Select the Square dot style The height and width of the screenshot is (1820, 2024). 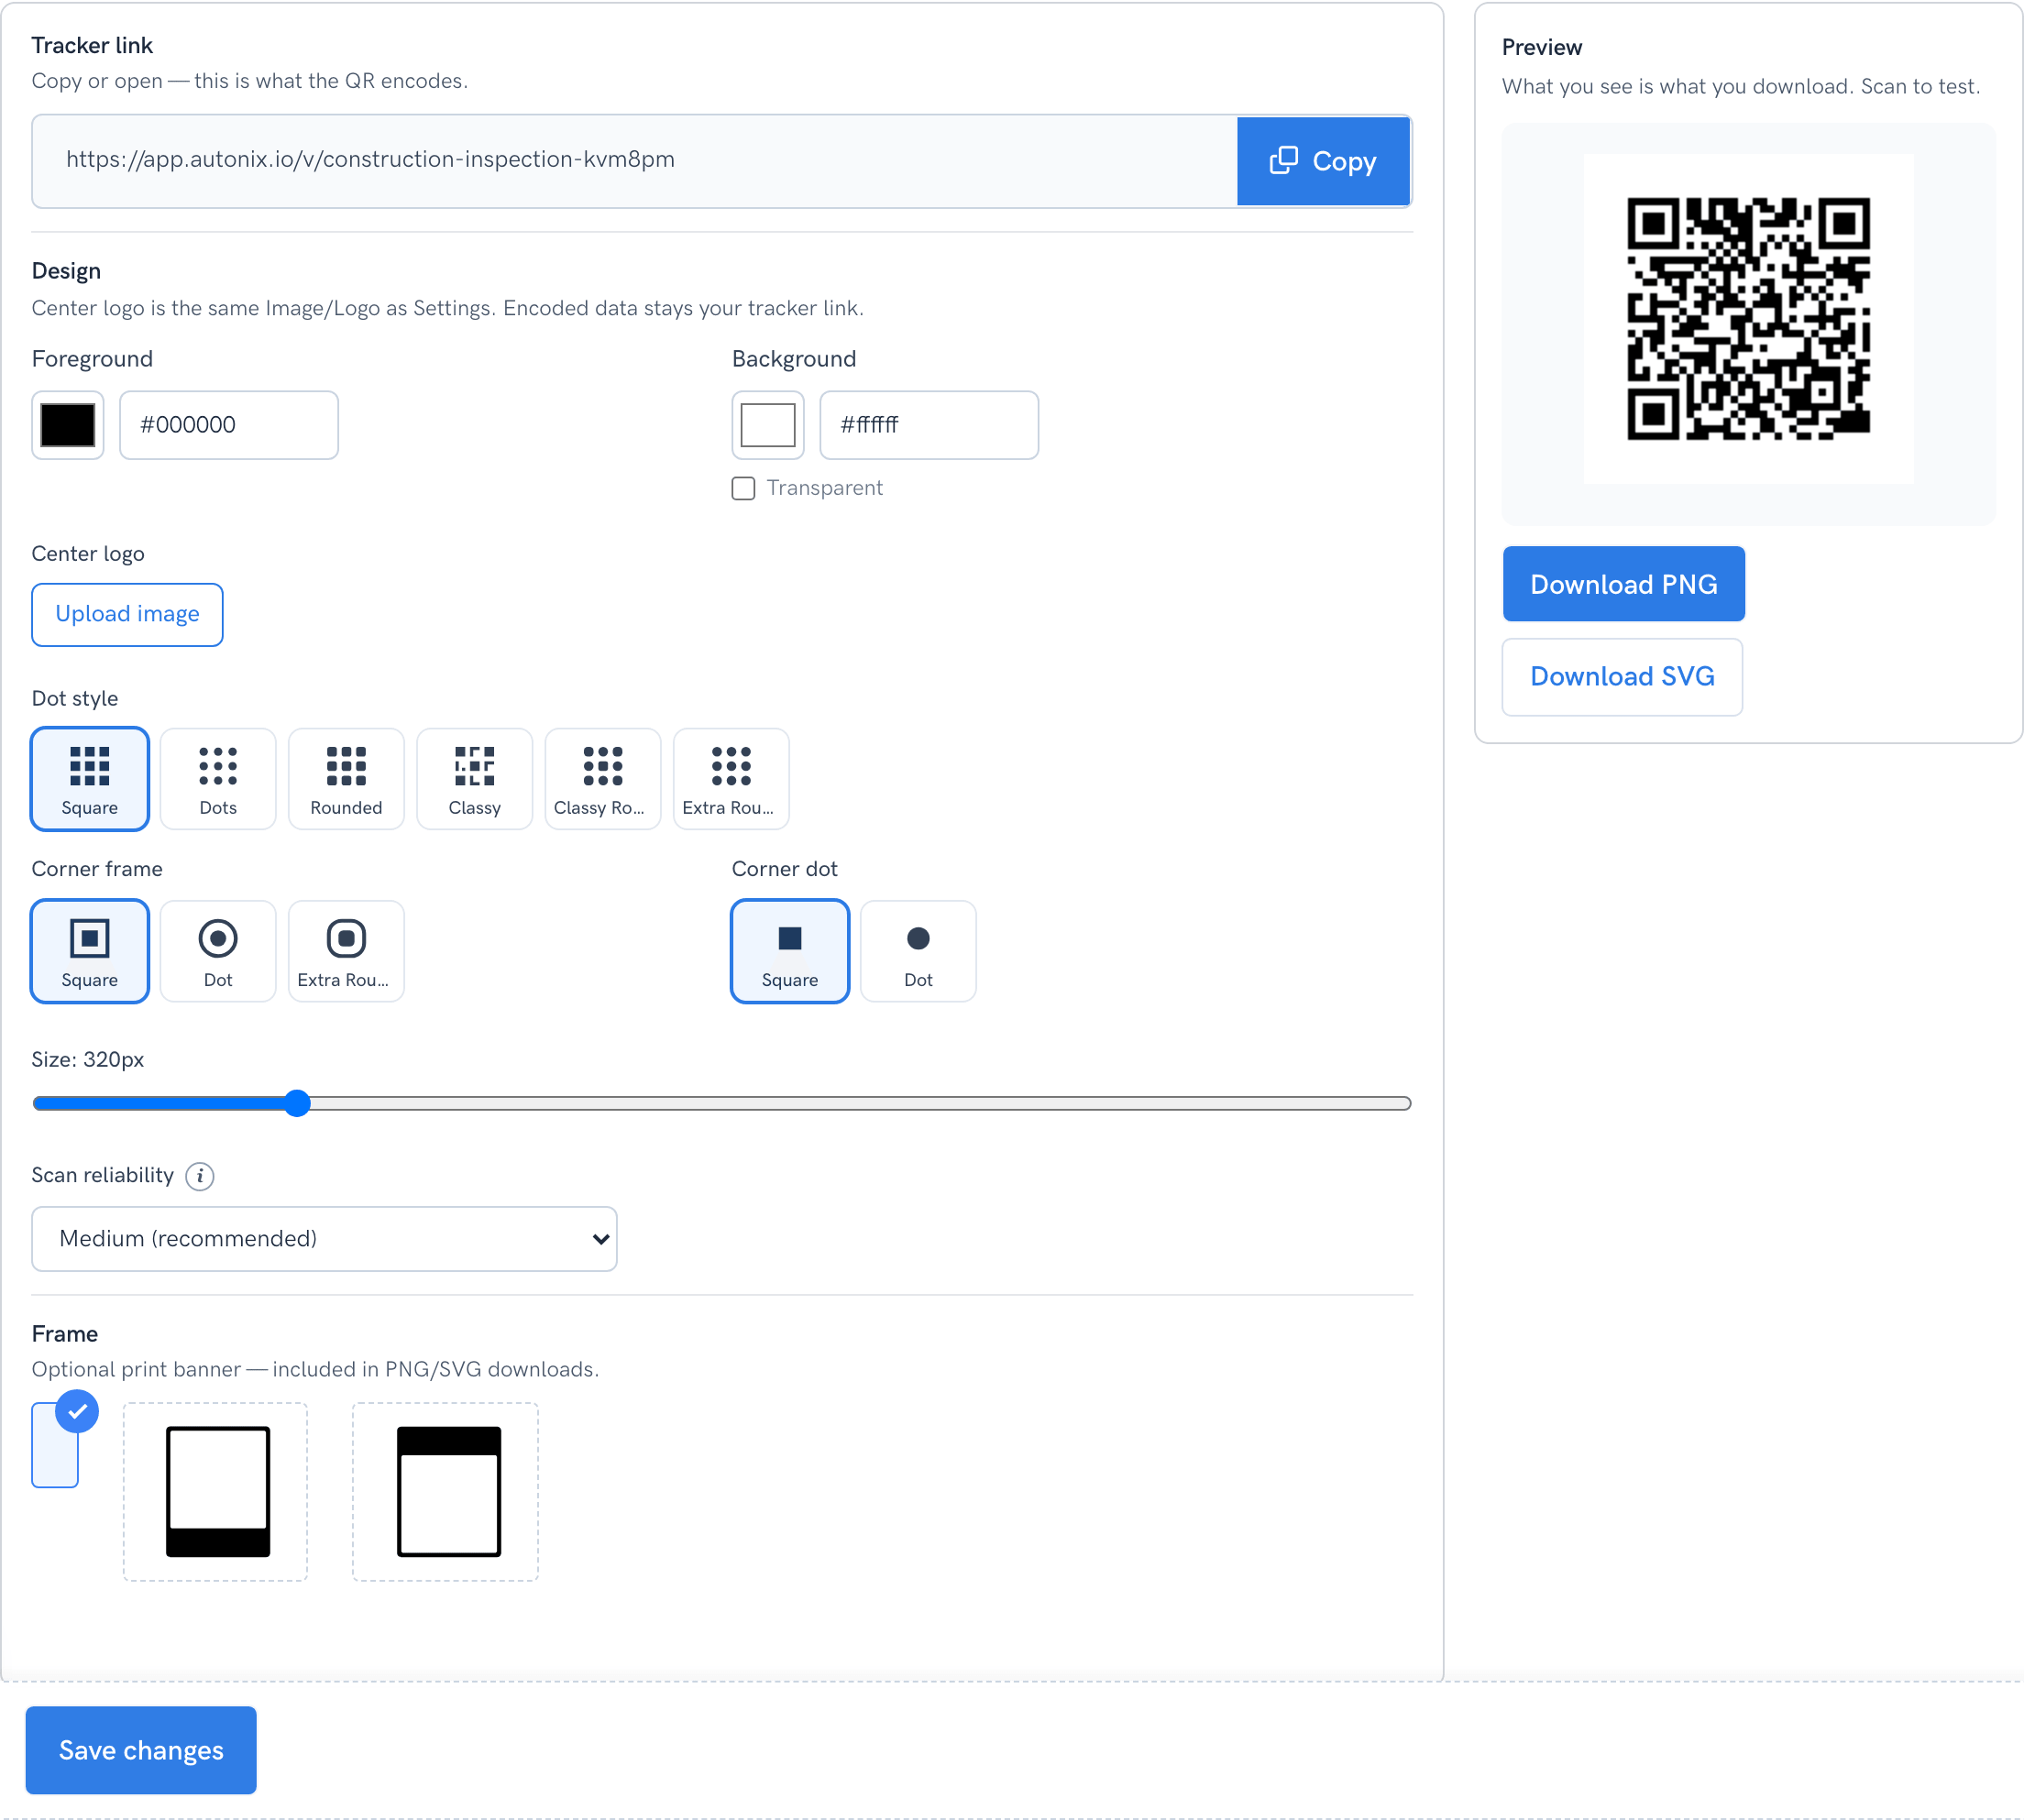pos(90,779)
